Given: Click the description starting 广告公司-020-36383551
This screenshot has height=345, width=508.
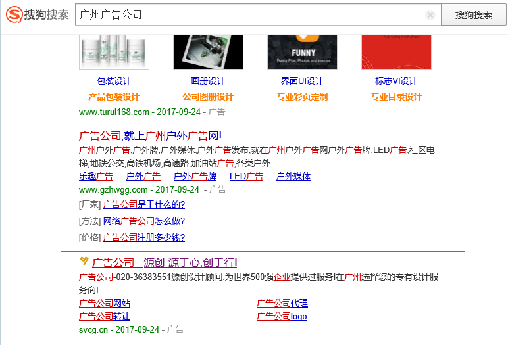Looking at the screenshot, I should click(259, 283).
